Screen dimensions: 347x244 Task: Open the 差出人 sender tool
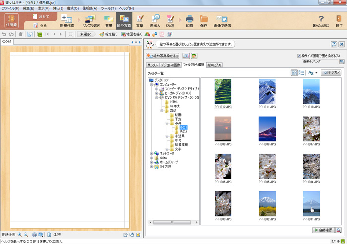point(155,20)
